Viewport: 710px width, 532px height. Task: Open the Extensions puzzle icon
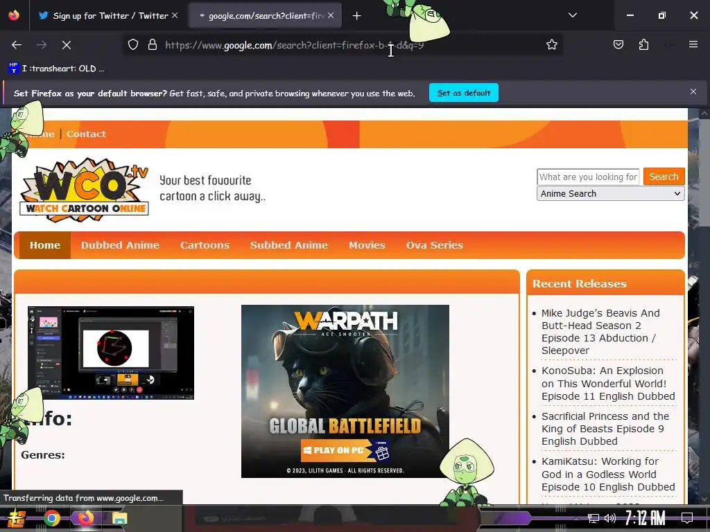643,44
